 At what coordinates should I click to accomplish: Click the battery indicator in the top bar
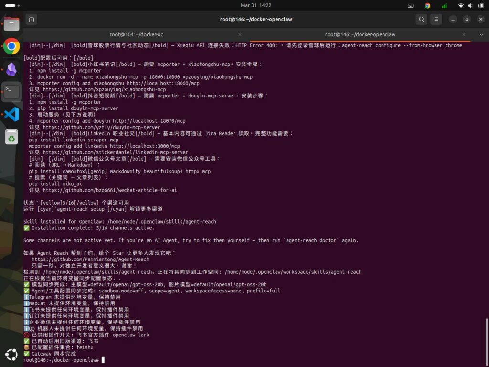tap(480, 6)
